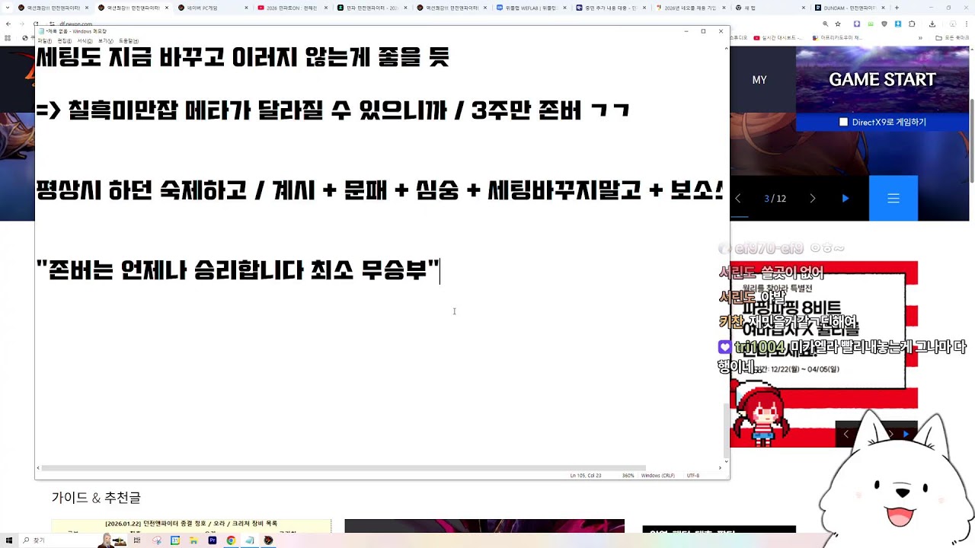Open the Snipping tool taskbar icon
Viewport: 975px width, 548px height.
click(157, 540)
